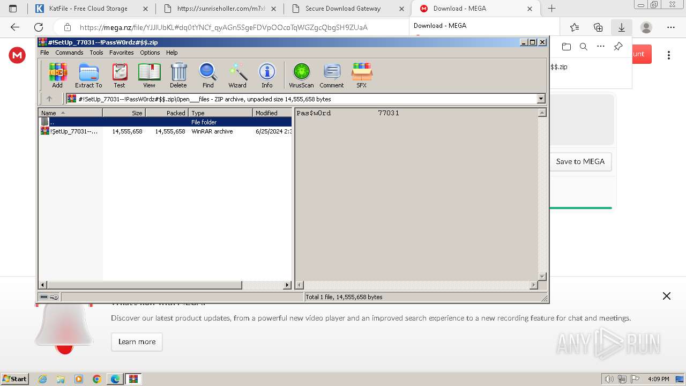Open browser Collections icon
The height and width of the screenshot is (386, 686).
(598, 27)
